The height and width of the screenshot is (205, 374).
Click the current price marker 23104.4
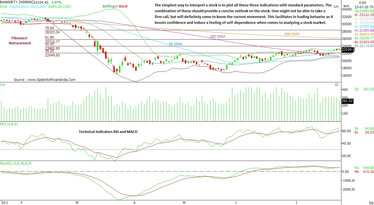[x=348, y=50]
